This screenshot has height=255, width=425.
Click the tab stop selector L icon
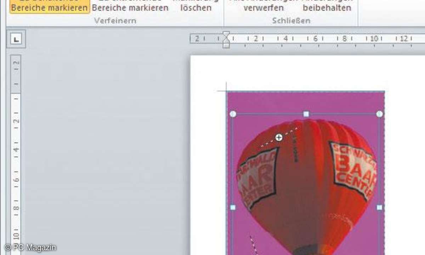coord(16,39)
